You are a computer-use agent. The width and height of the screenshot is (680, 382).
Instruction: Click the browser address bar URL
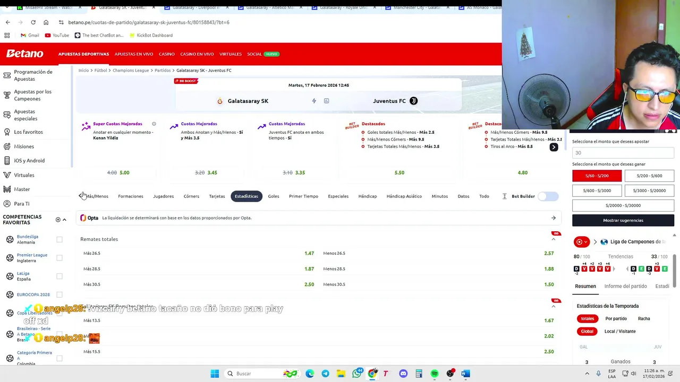click(149, 22)
